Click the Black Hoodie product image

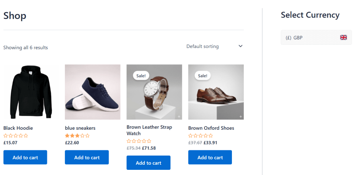point(31,92)
